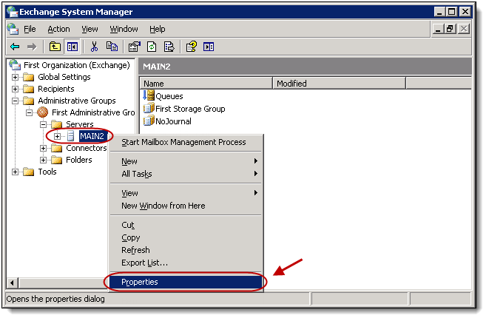Viewport: 489px width, 321px height.
Task: Click the tree pane scroll left arrow
Action: pyautogui.click(x=12, y=283)
